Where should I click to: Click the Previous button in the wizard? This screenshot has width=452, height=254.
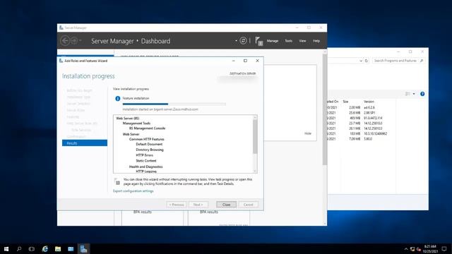177,205
